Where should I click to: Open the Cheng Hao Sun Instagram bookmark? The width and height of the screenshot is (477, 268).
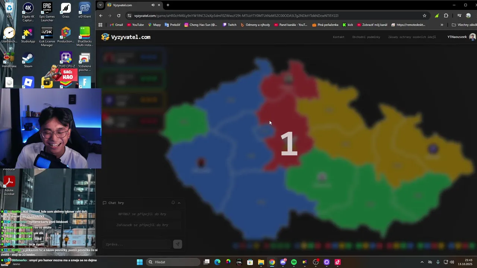(x=201, y=25)
